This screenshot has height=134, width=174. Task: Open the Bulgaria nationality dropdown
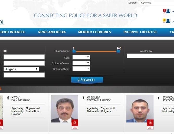[21, 69]
